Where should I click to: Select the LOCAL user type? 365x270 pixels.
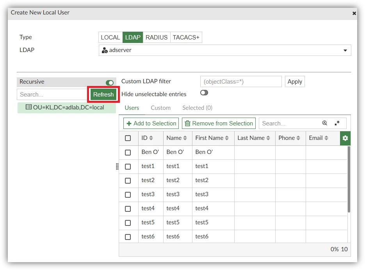(x=110, y=37)
